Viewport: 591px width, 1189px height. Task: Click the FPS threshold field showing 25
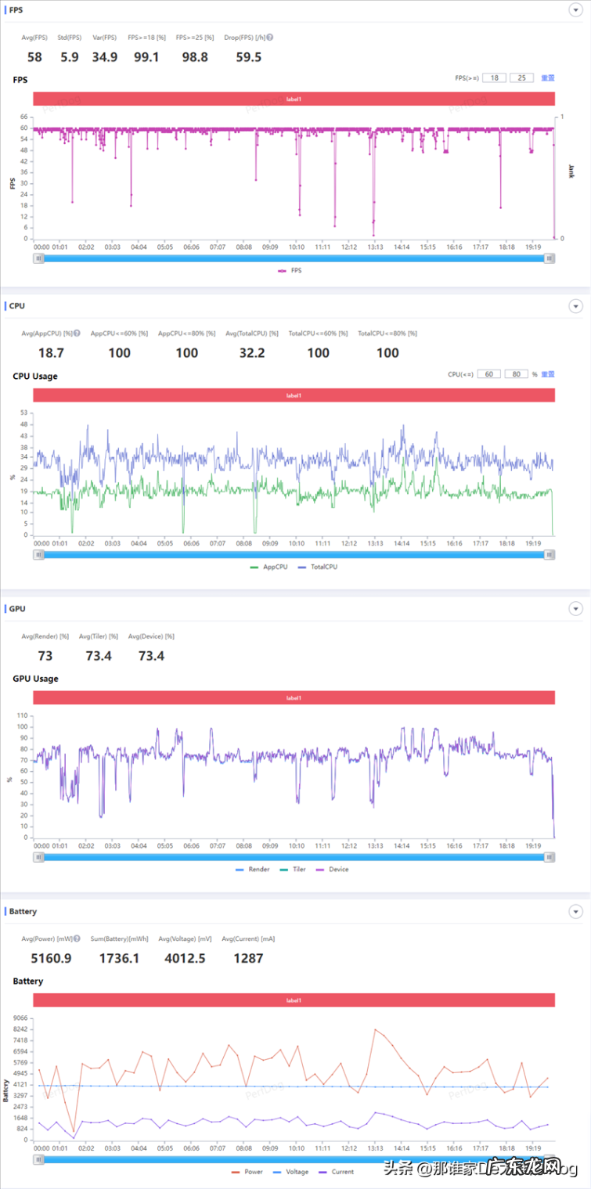521,77
